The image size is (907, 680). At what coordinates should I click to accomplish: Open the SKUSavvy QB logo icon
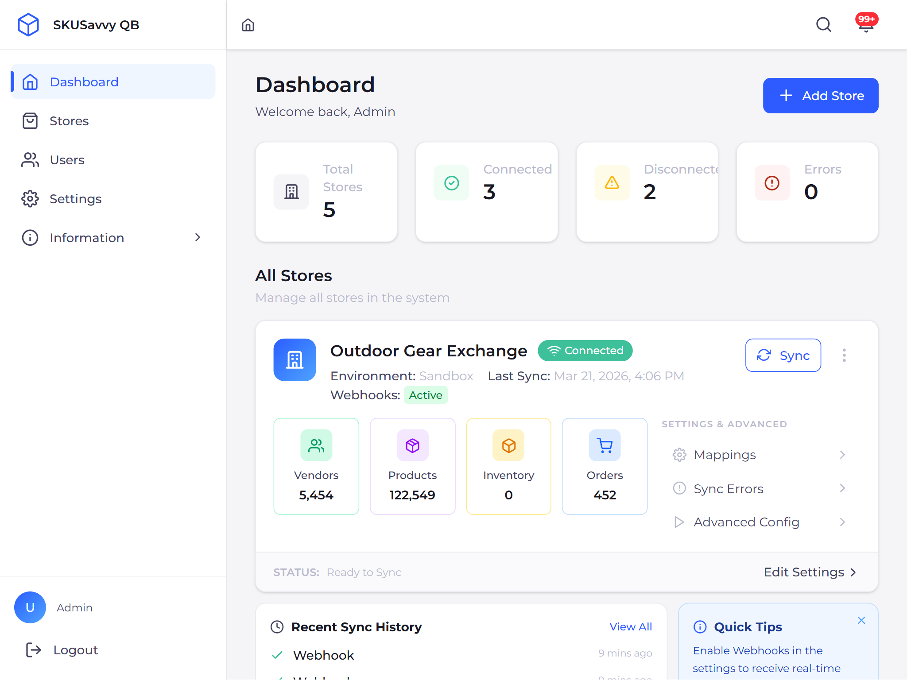(x=28, y=25)
